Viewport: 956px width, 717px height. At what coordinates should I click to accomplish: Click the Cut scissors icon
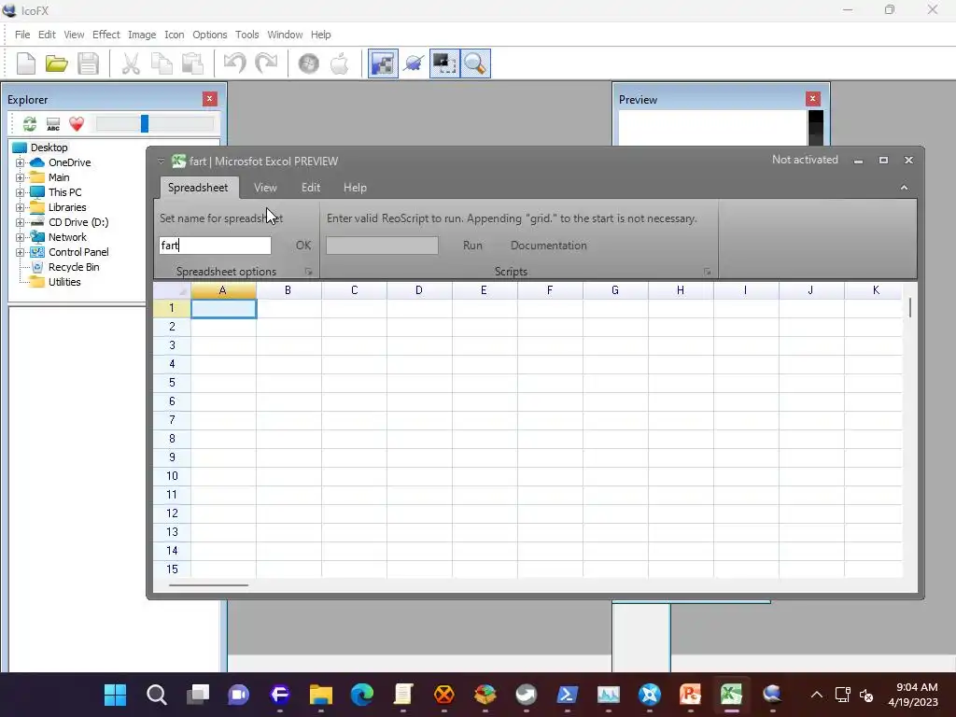(131, 63)
